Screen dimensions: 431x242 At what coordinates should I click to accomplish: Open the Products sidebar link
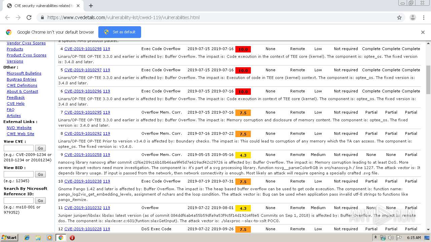(x=15, y=49)
